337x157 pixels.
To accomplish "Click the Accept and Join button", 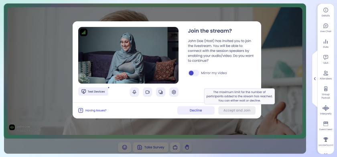I will [237, 110].
